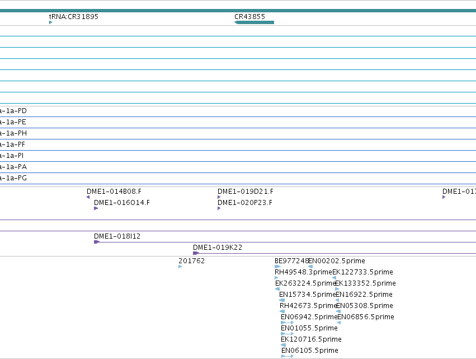476x359 pixels.
Task: Click the DME1-014B08.F label
Action: (114, 192)
